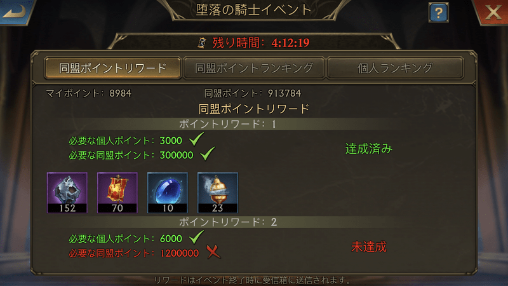Tap red X mark next to 1200000
Viewport: 508px width, 286px height.
click(213, 252)
